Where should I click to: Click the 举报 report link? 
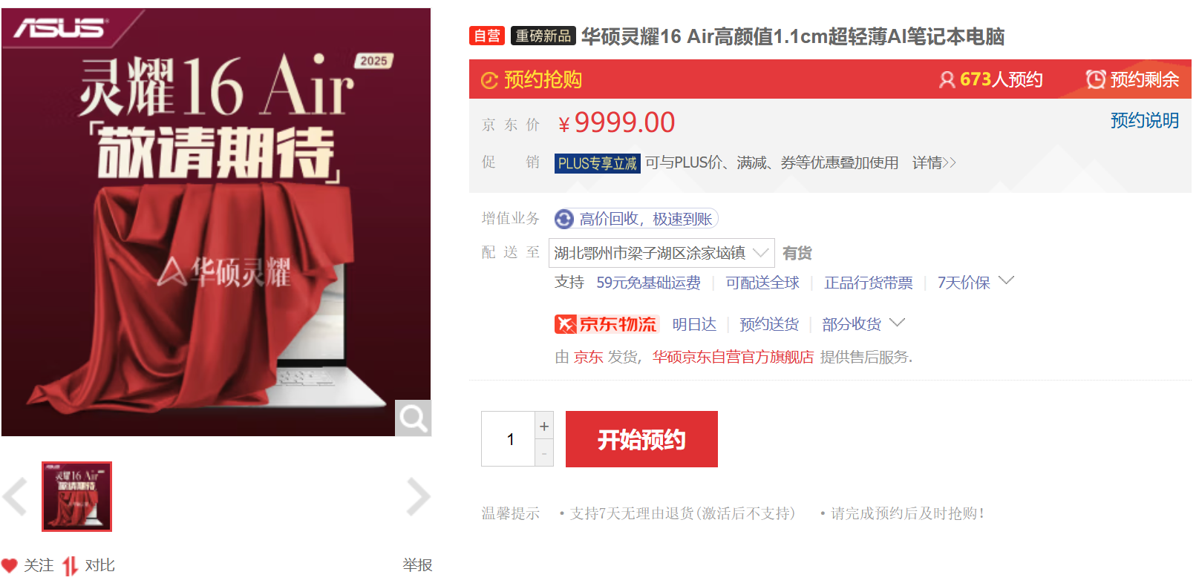point(417,565)
